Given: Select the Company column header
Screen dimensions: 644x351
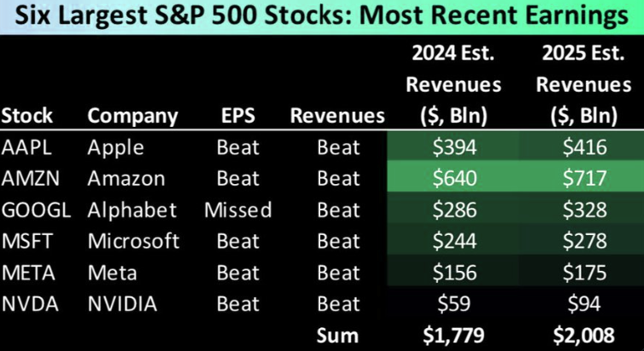Looking at the screenshot, I should pos(133,116).
